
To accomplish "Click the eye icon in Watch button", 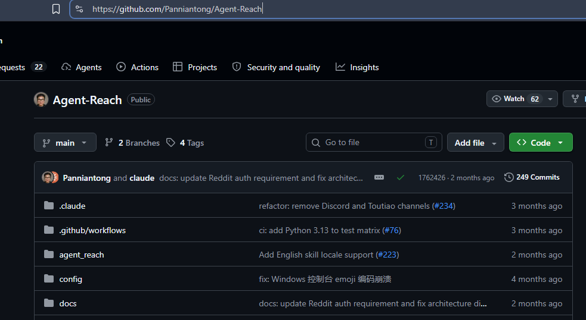I will 497,99.
